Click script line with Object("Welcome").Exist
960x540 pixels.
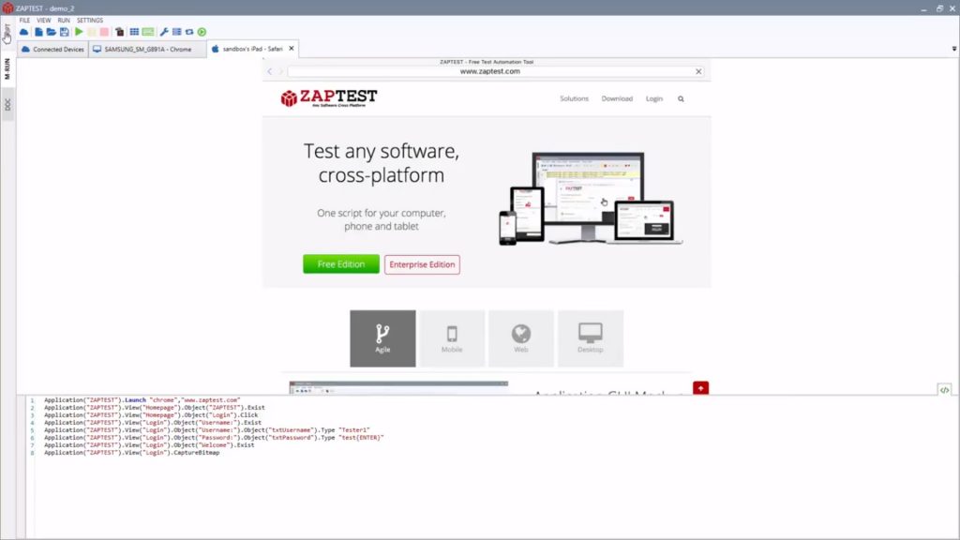click(x=149, y=445)
